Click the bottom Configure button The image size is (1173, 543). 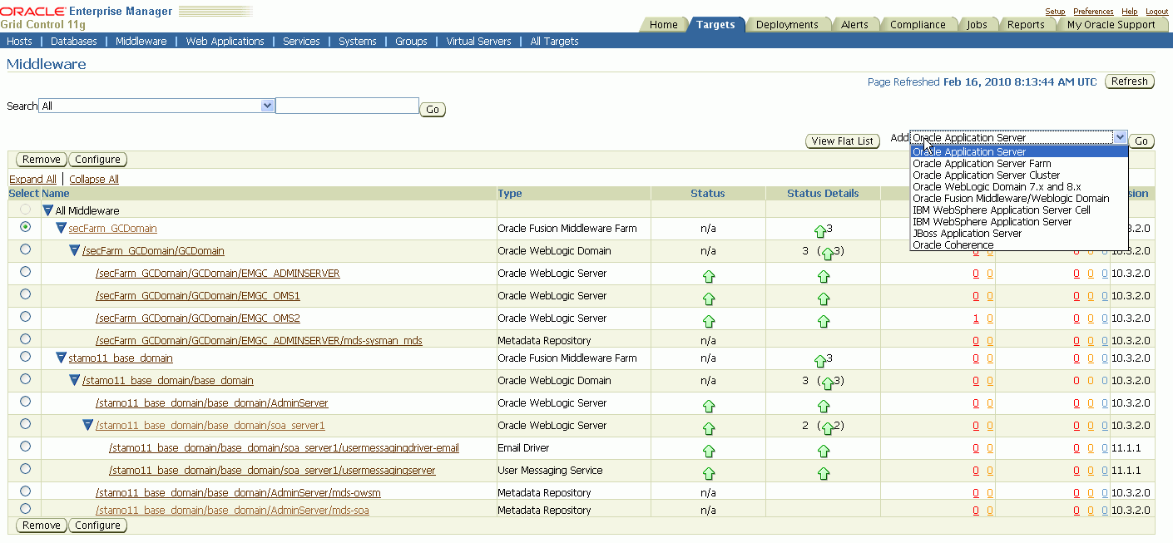(98, 526)
